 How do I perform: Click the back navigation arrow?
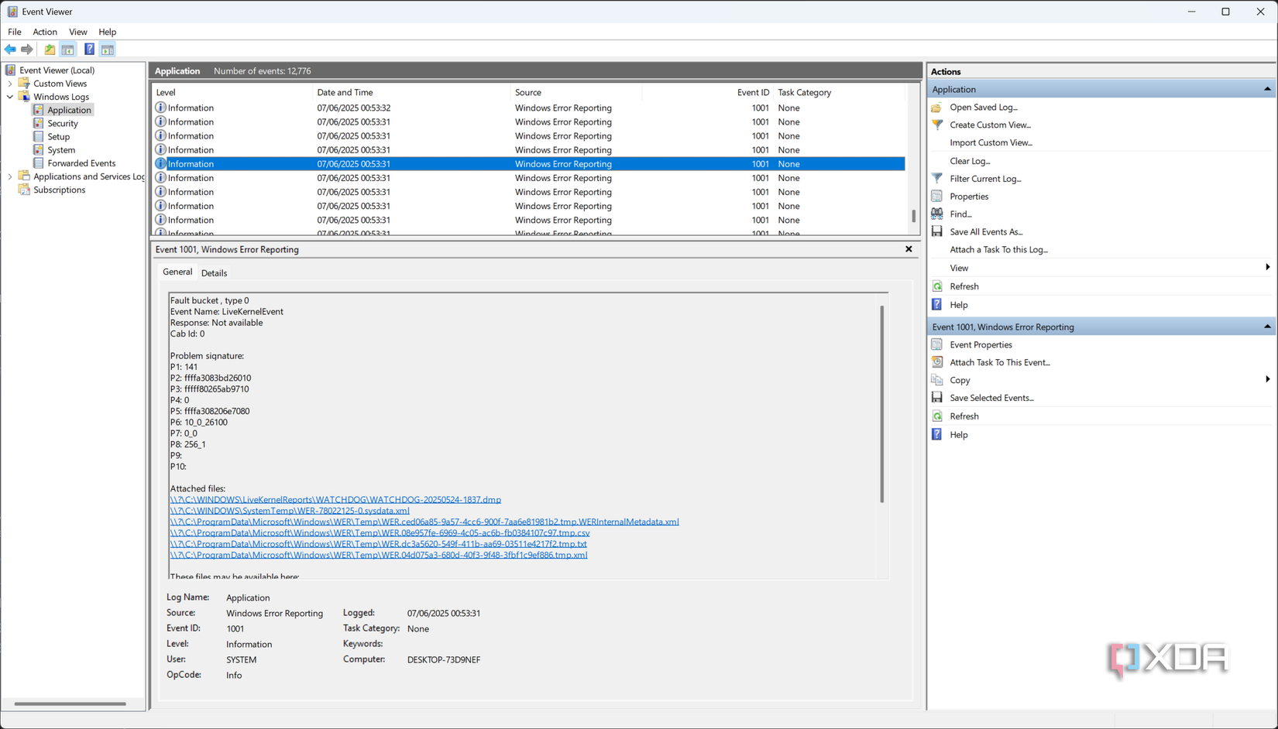(10, 49)
